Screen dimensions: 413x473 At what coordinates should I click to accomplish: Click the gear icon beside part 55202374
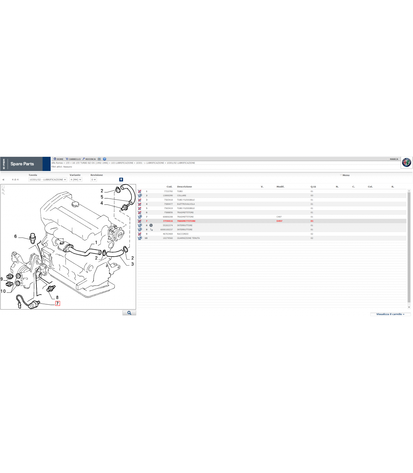(151, 225)
